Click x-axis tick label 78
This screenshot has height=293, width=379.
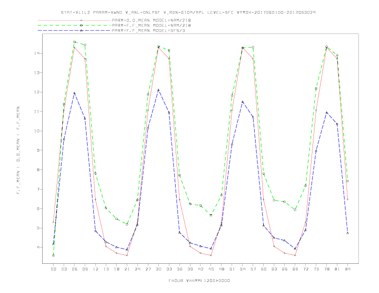pyautogui.click(x=327, y=269)
